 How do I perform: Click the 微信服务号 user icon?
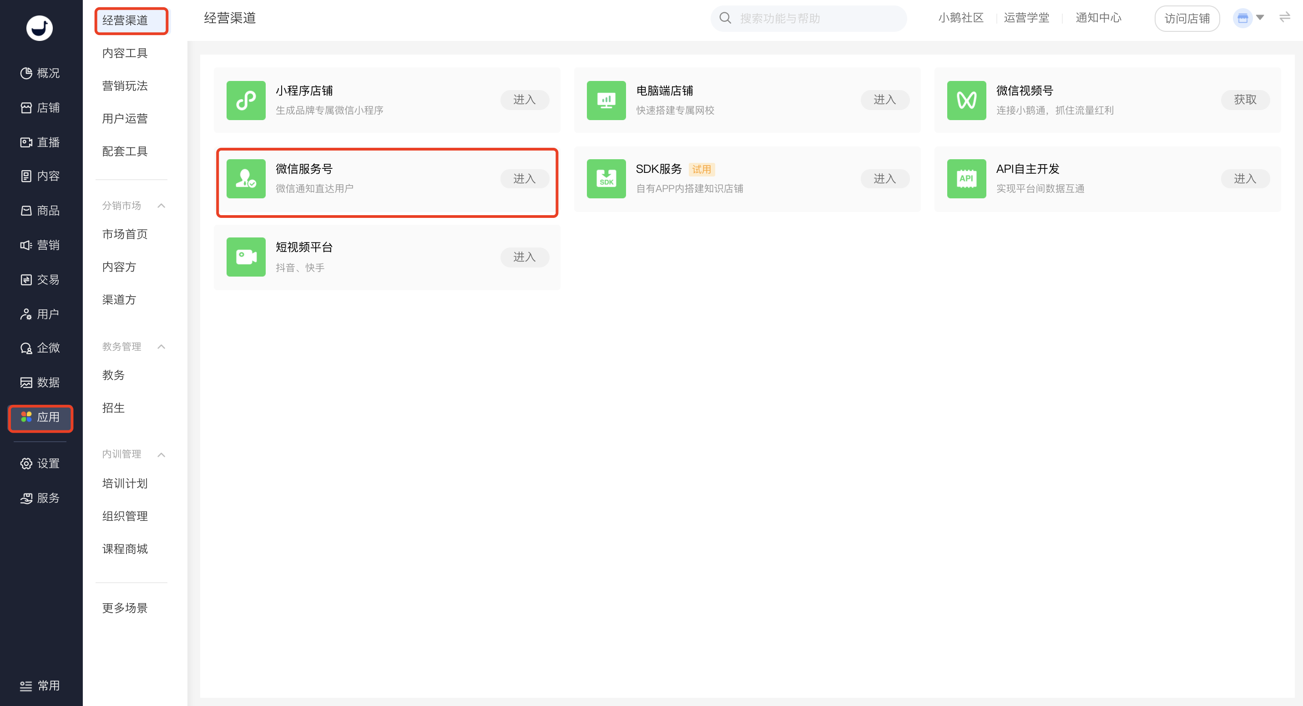tap(246, 178)
